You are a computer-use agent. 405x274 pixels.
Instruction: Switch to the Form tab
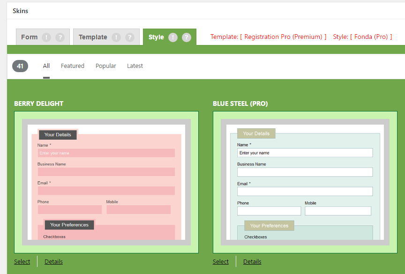pyautogui.click(x=30, y=37)
